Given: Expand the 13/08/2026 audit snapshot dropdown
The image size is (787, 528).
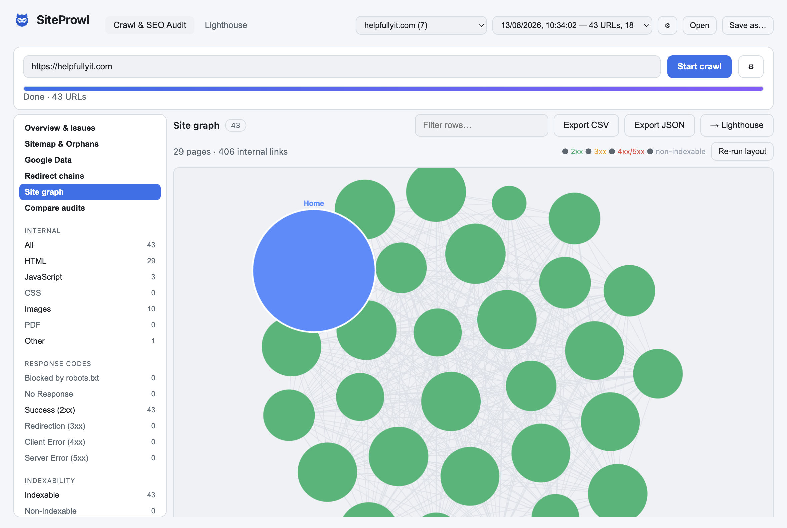Looking at the screenshot, I should [572, 25].
